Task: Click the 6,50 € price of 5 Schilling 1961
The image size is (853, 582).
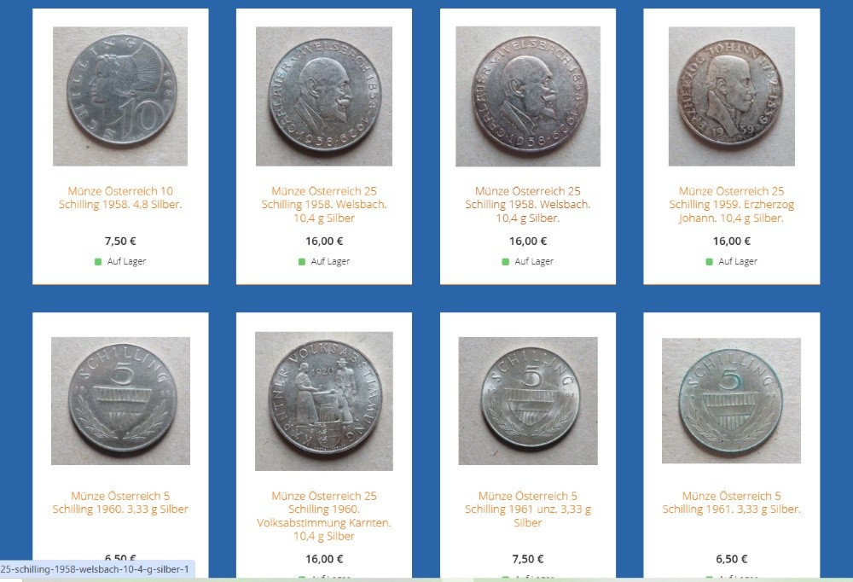Action: [x=731, y=559]
